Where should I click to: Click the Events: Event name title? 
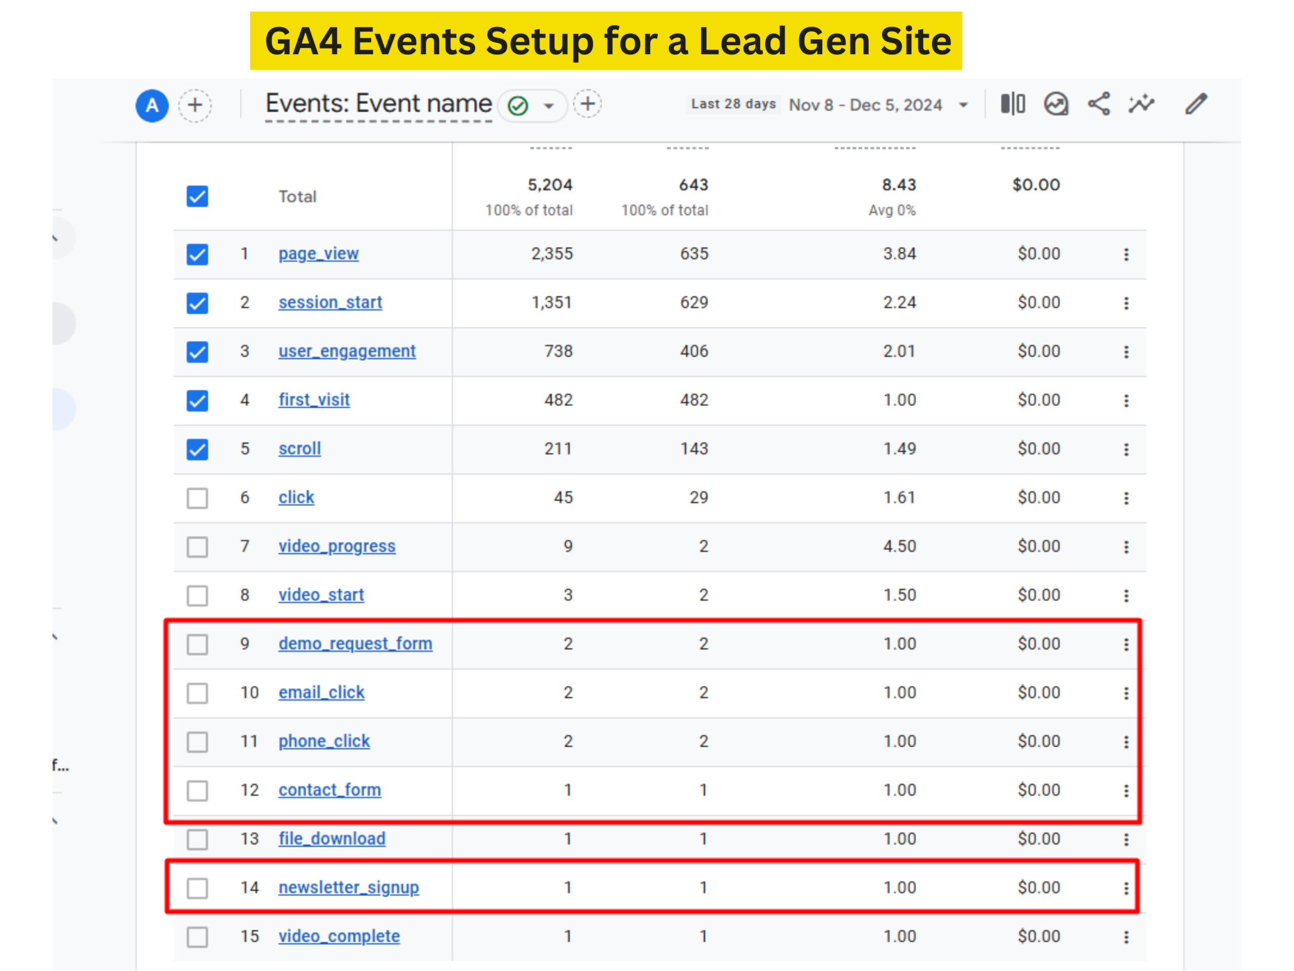[378, 104]
